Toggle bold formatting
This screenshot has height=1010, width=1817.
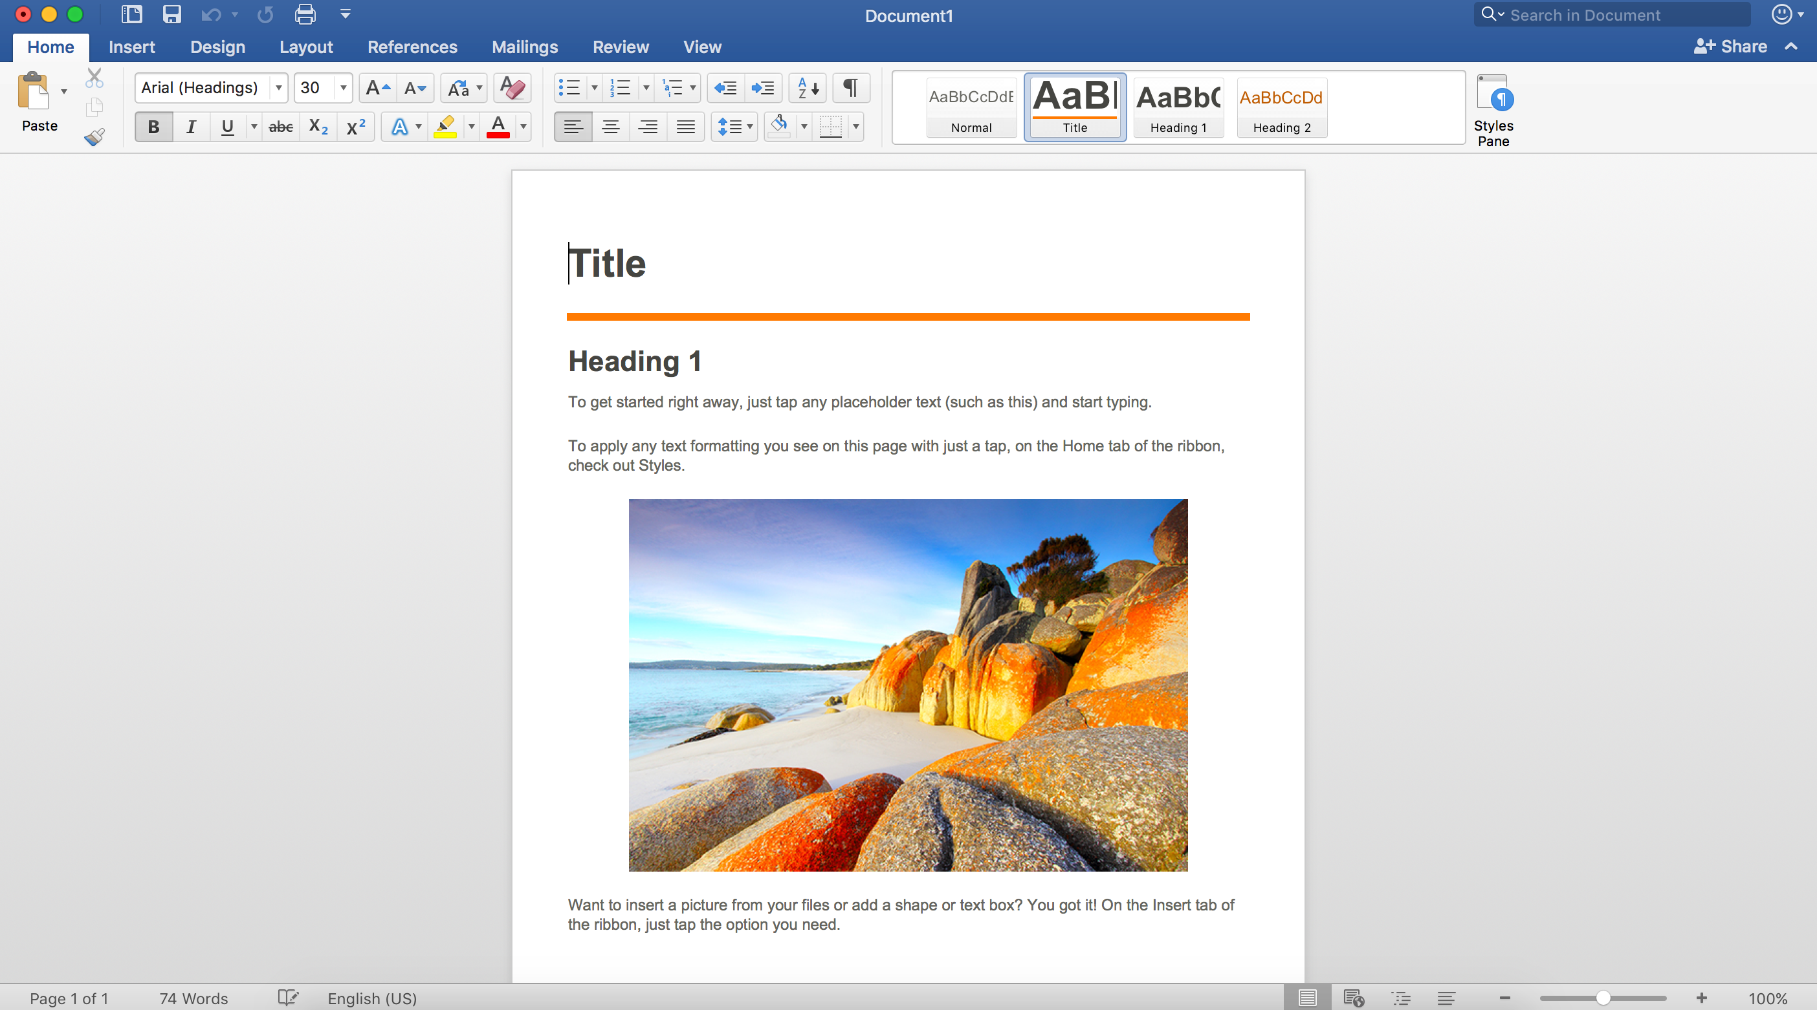click(x=152, y=127)
